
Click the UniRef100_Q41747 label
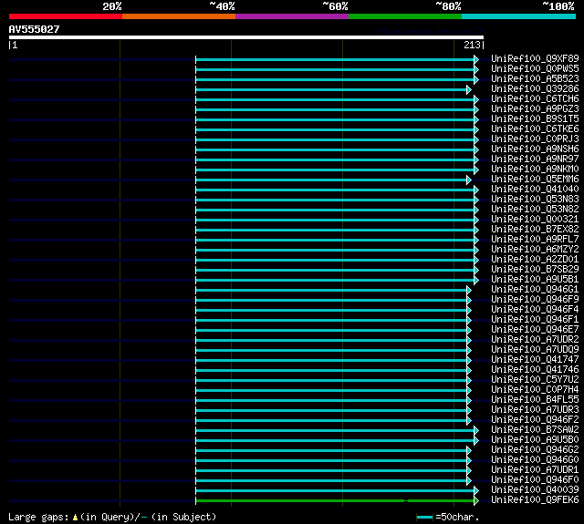[535, 360]
